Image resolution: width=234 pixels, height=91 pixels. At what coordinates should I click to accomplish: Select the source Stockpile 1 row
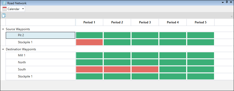pos(40,42)
